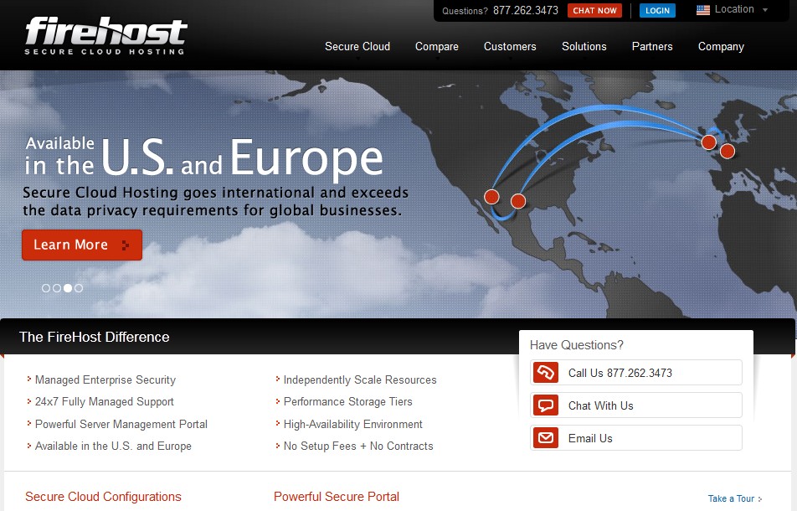Image resolution: width=797 pixels, height=511 pixels.
Task: Start a chat via Chat With Us
Action: coord(636,405)
